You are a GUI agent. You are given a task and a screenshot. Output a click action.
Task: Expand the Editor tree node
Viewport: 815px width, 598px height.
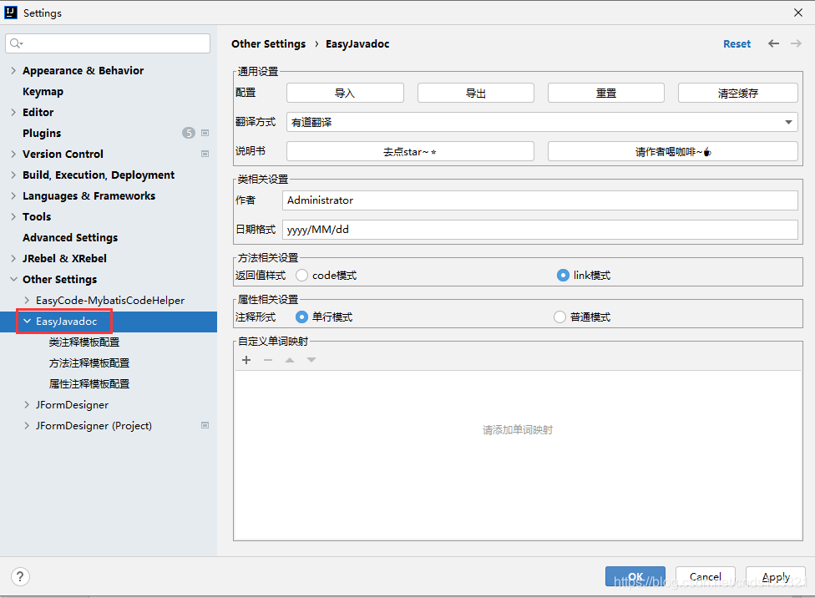pyautogui.click(x=13, y=112)
